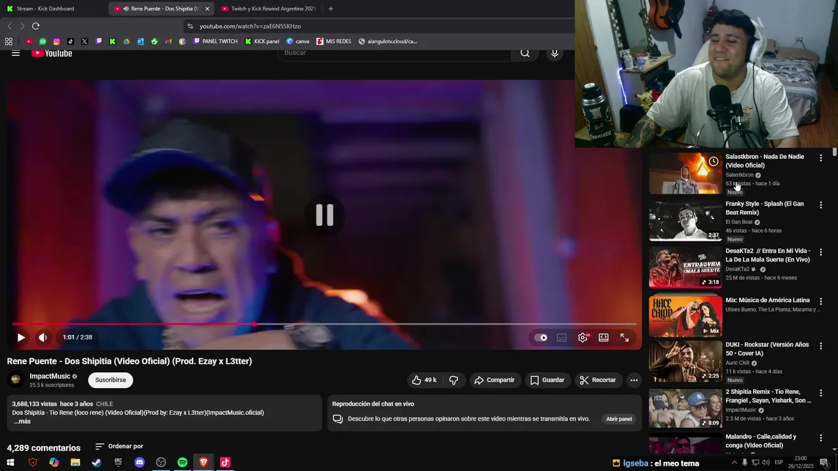Click the Suscribirse button

click(111, 380)
